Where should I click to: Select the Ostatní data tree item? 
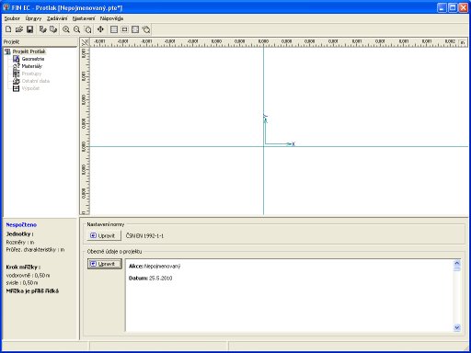[x=36, y=81]
